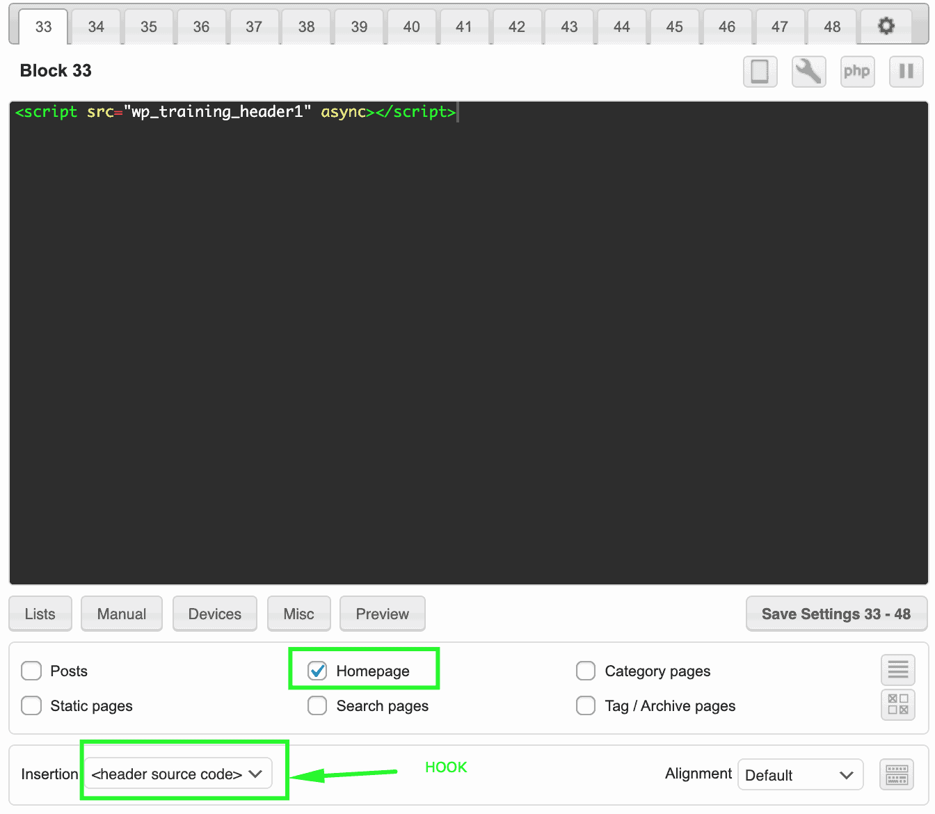Switch to block tab 35
935x814 pixels.
click(x=149, y=26)
